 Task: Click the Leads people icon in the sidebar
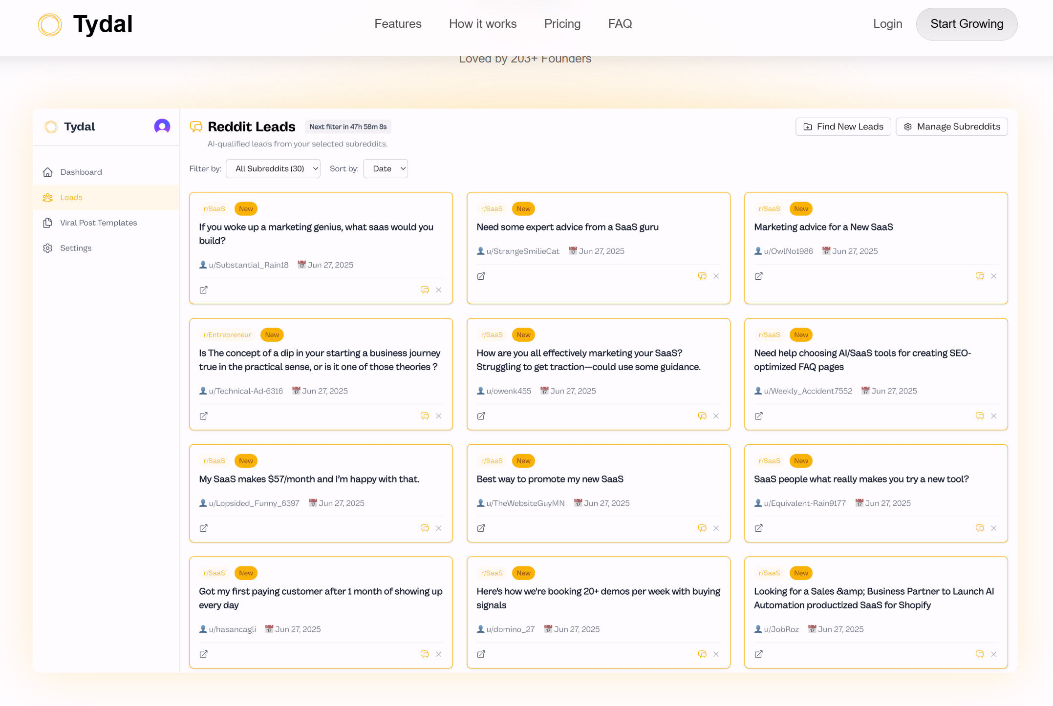[48, 197]
